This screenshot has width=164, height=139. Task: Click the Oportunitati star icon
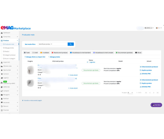[x=2, y=70]
